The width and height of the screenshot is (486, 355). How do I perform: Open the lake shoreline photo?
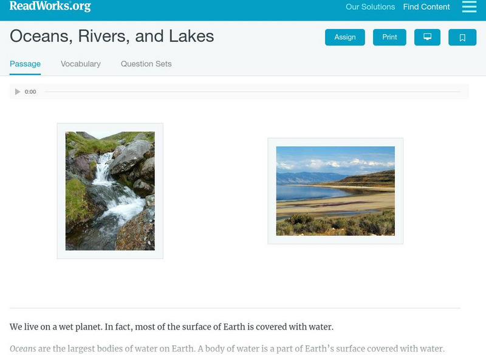tap(335, 191)
